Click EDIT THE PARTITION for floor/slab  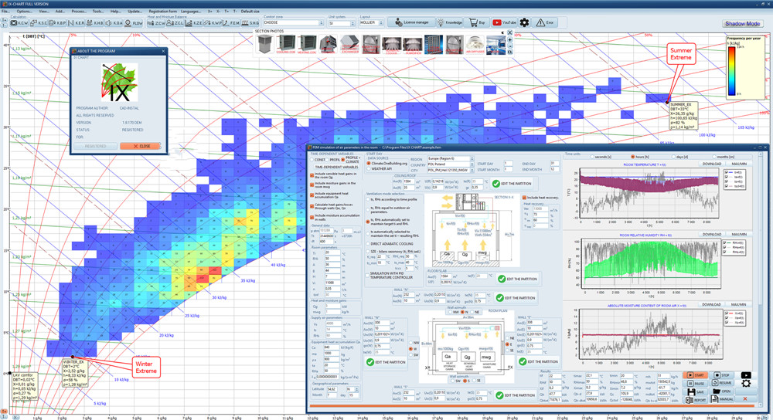(518, 279)
